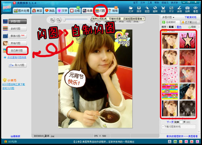Open the 美图看看 promotional link
Image resolution: width=202 pixels, height=145 pixels.
click(x=182, y=136)
